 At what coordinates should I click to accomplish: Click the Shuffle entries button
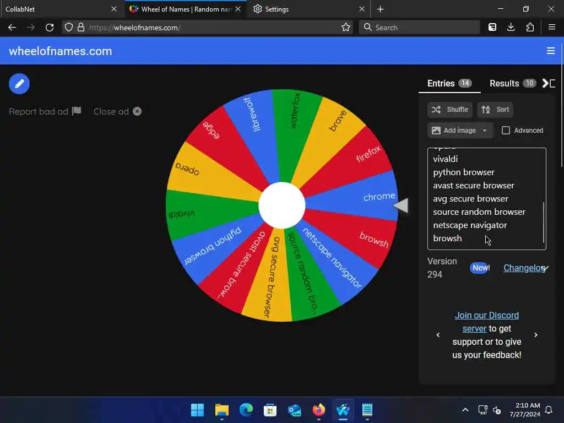[450, 110]
